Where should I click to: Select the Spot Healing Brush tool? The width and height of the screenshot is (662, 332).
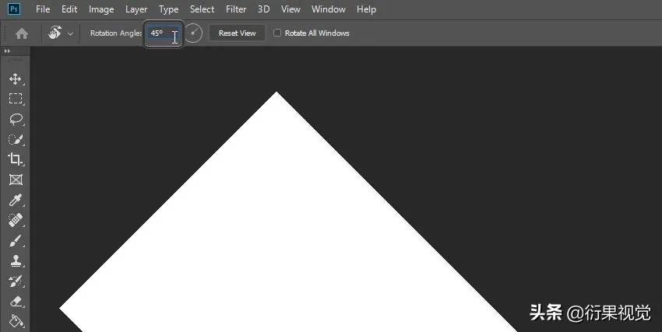click(x=16, y=220)
